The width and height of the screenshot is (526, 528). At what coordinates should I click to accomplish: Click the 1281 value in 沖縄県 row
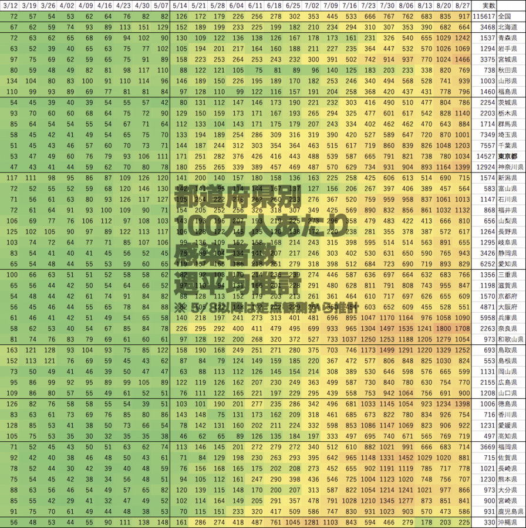(312, 523)
